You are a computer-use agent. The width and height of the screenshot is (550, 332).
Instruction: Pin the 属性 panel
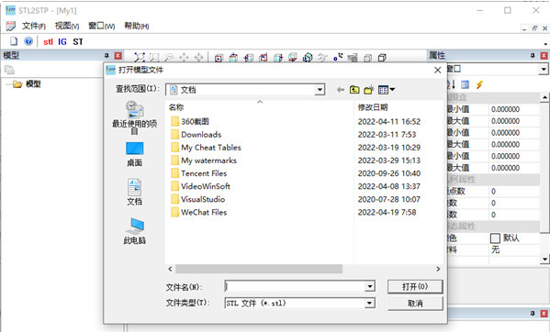[x=533, y=55]
